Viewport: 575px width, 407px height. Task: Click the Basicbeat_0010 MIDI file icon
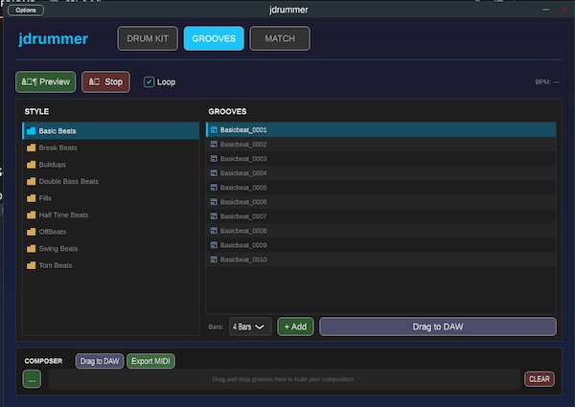pyautogui.click(x=214, y=260)
